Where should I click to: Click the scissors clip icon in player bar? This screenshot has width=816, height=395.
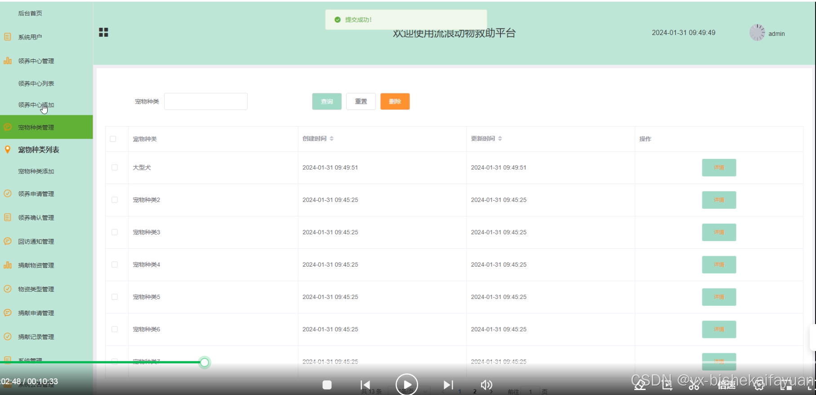click(x=694, y=385)
